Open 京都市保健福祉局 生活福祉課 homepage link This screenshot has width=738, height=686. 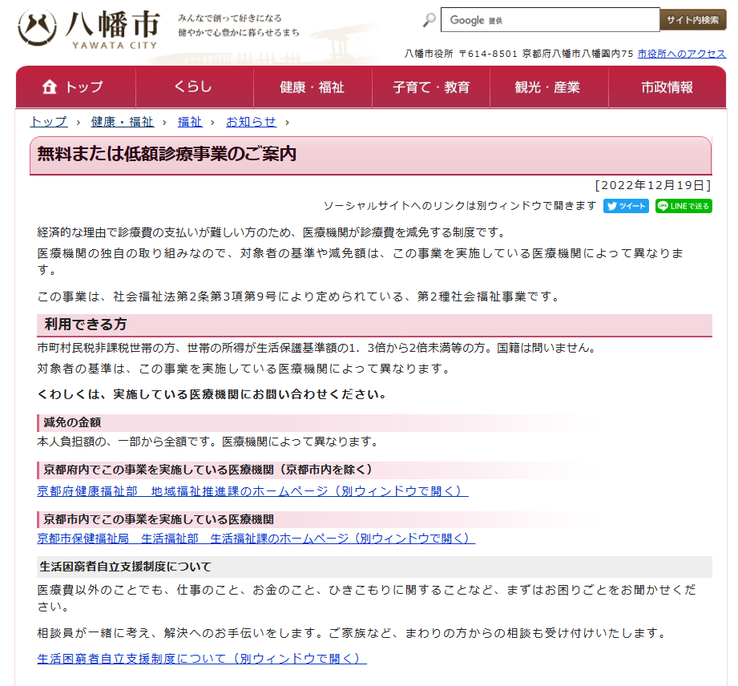point(256,539)
